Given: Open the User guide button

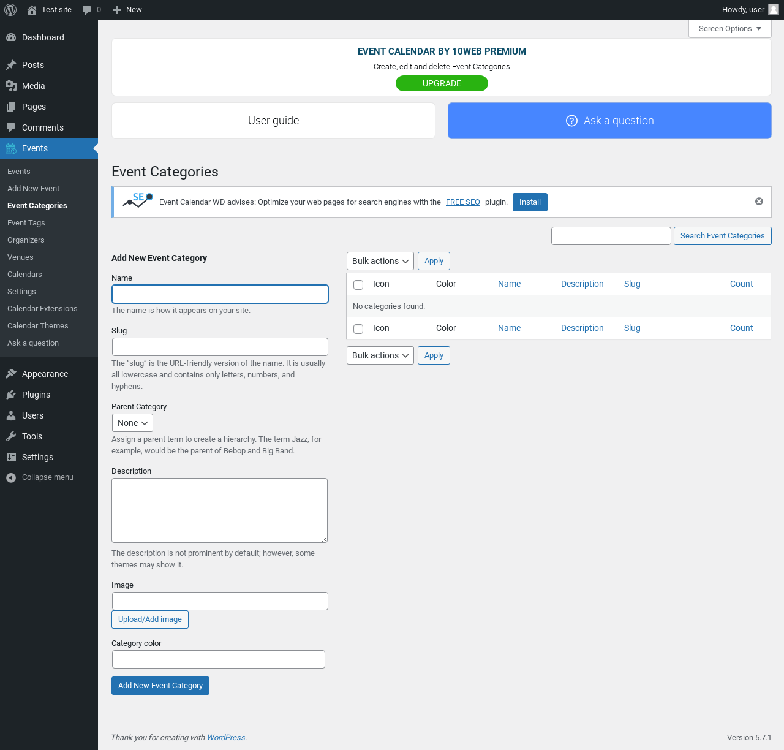Looking at the screenshot, I should point(273,121).
